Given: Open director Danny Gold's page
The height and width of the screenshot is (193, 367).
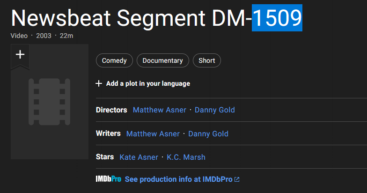Looking at the screenshot, I should point(214,110).
